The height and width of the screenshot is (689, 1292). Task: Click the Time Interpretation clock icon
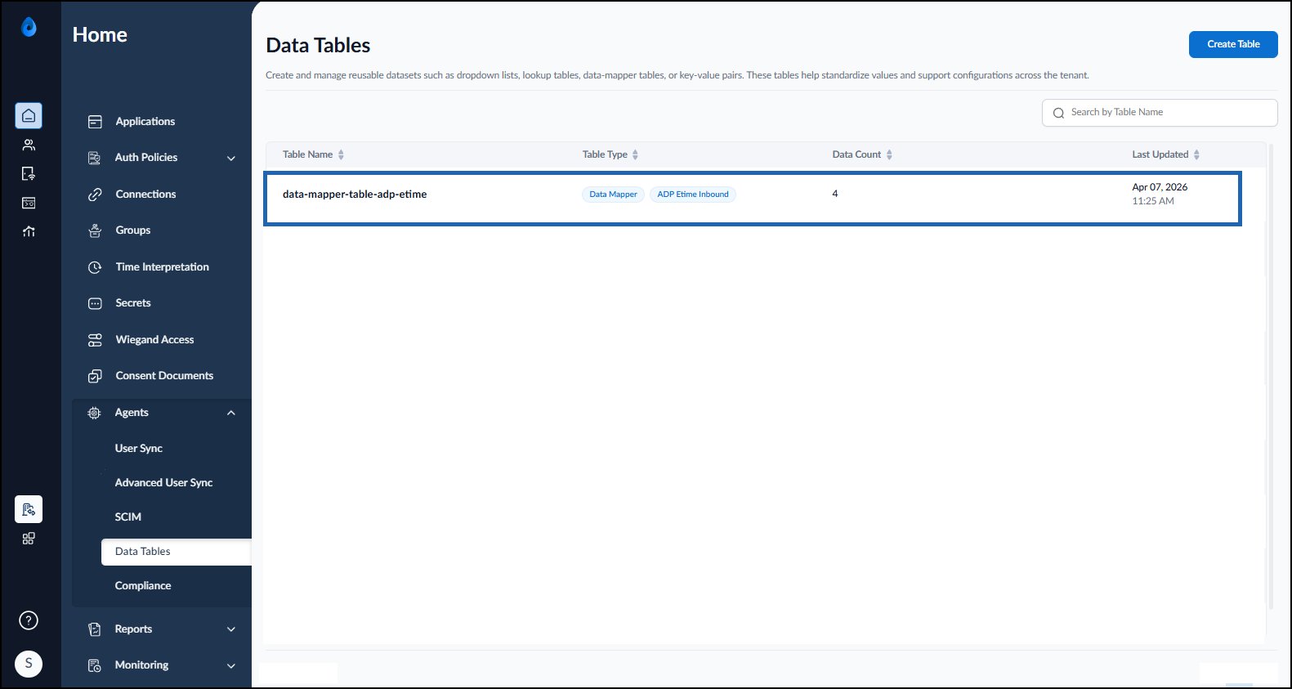click(95, 267)
